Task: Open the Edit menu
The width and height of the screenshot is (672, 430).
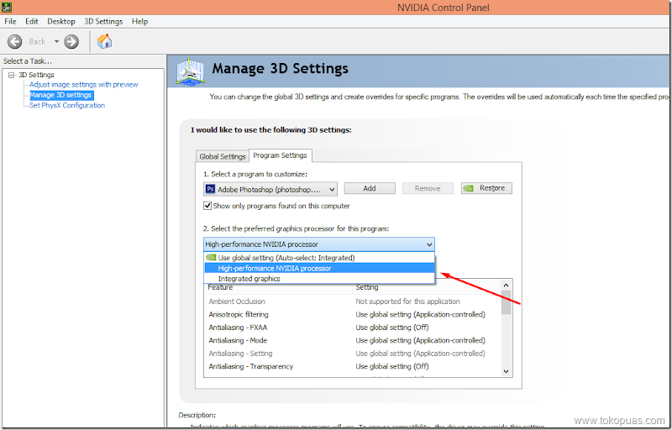Action: click(32, 21)
